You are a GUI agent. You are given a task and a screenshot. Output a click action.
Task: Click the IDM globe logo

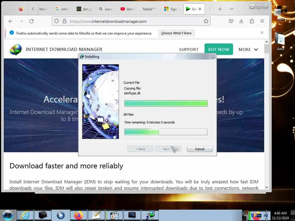pyautogui.click(x=16, y=49)
